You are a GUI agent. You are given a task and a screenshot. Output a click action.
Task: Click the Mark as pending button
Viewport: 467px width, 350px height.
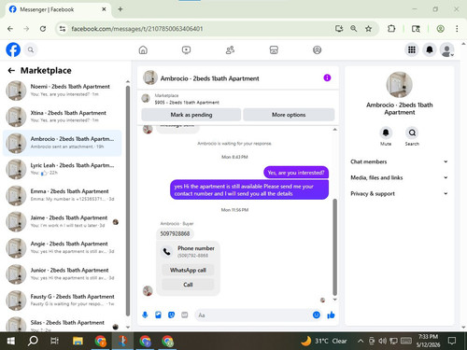(x=191, y=115)
